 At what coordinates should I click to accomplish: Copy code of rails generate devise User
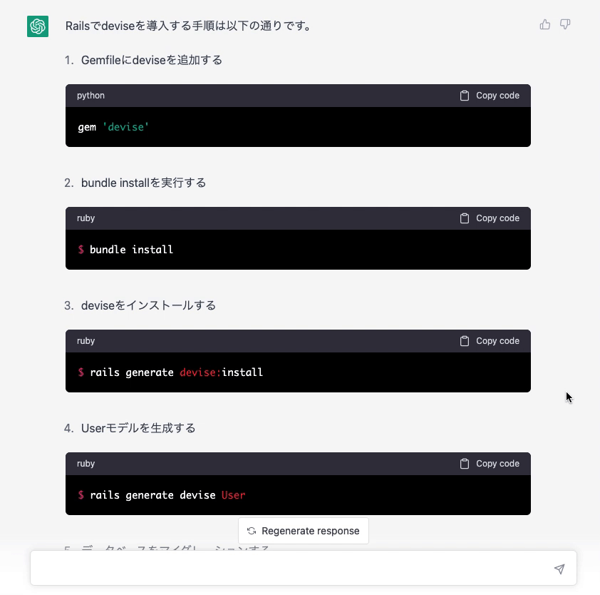[490, 464]
